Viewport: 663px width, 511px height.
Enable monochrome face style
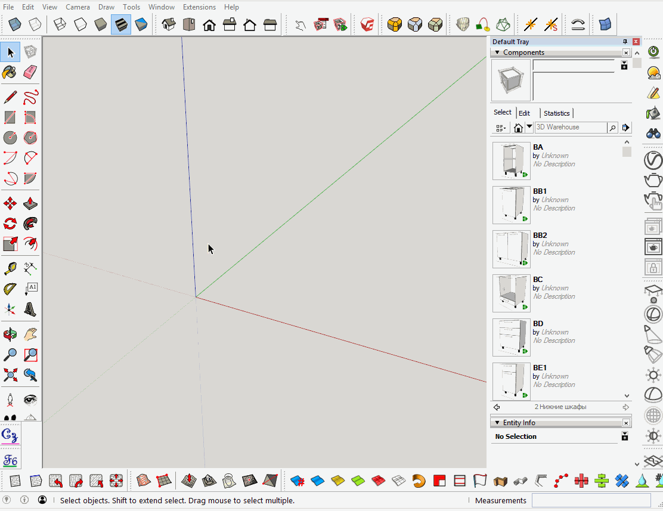click(141, 24)
